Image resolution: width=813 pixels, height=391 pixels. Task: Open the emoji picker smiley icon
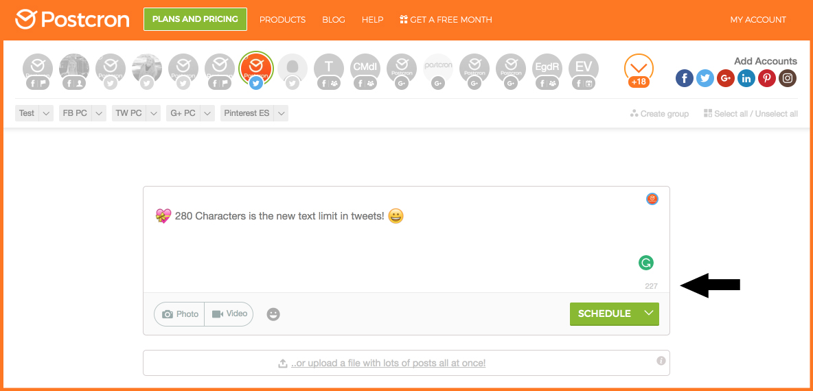coord(273,314)
